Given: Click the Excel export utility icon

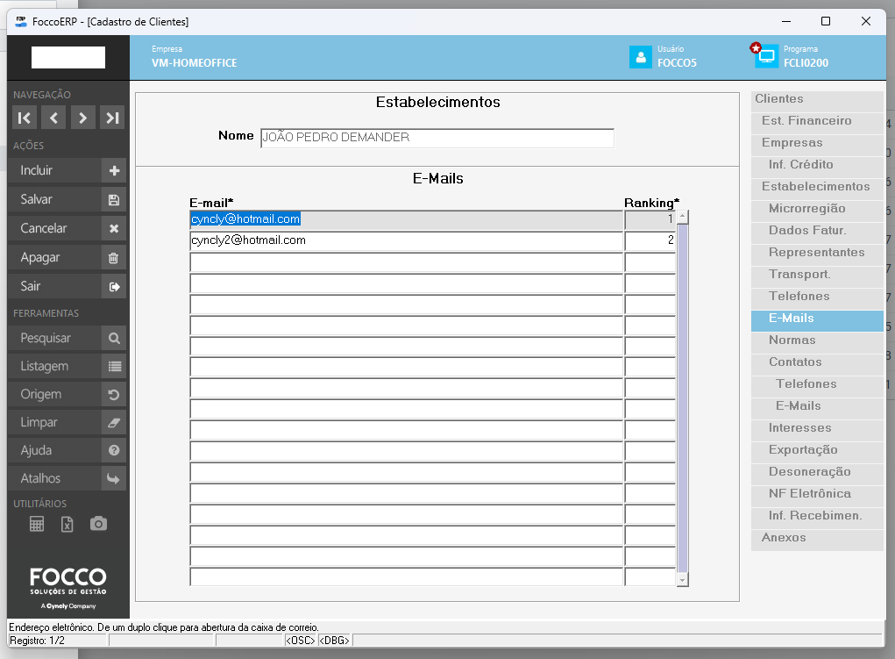Looking at the screenshot, I should 67,524.
